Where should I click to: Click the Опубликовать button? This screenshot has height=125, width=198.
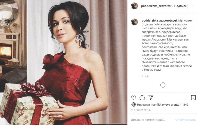[185, 120]
